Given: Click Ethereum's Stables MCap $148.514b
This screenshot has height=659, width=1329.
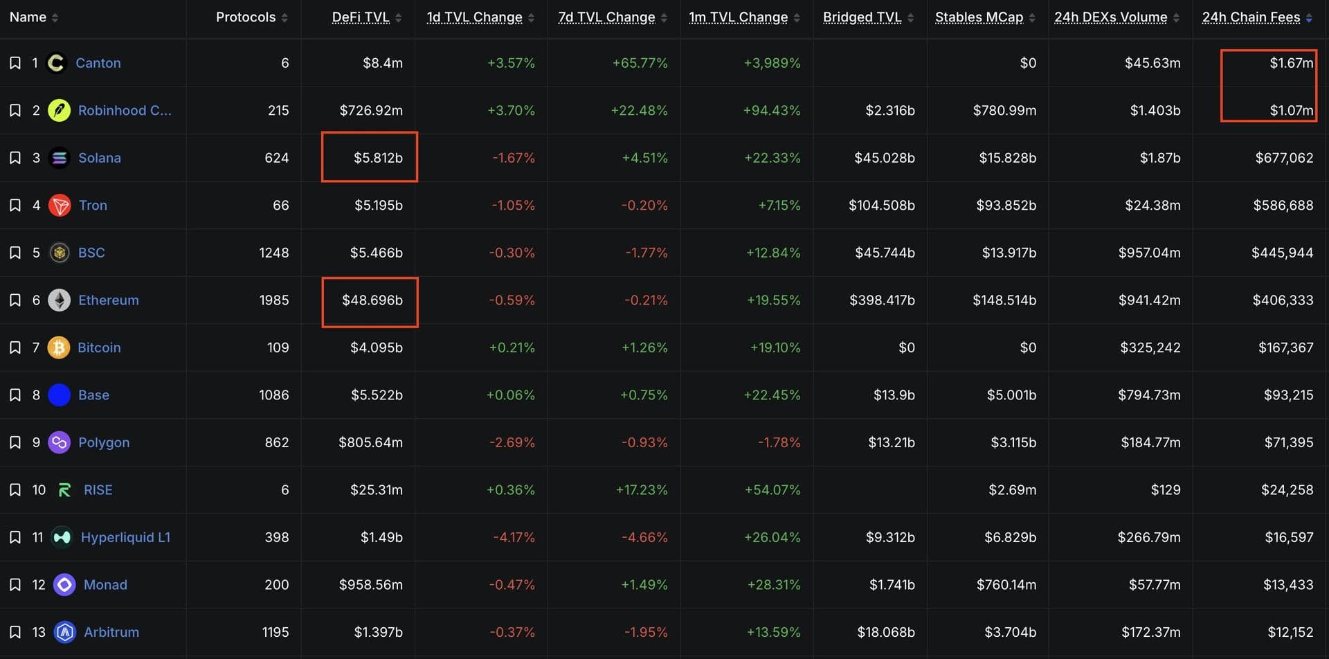Looking at the screenshot, I should [1004, 300].
